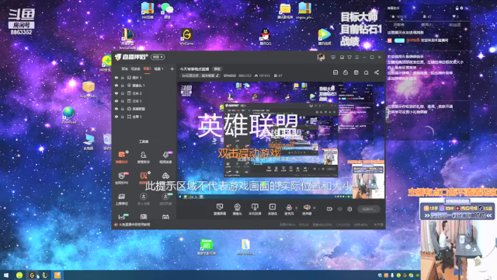Select the 摄像头 1 source row
The height and width of the screenshot is (280, 497).
tap(144, 86)
